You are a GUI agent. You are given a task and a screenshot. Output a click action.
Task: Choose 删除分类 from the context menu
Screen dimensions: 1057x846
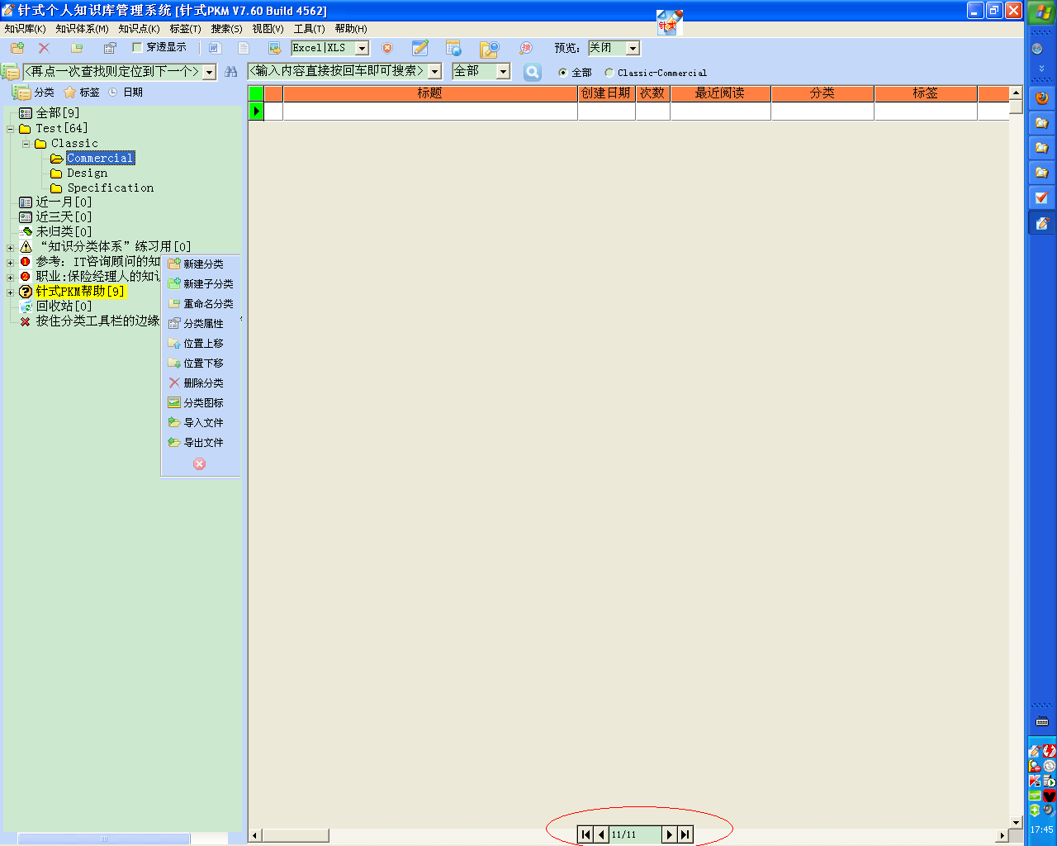pyautogui.click(x=203, y=383)
